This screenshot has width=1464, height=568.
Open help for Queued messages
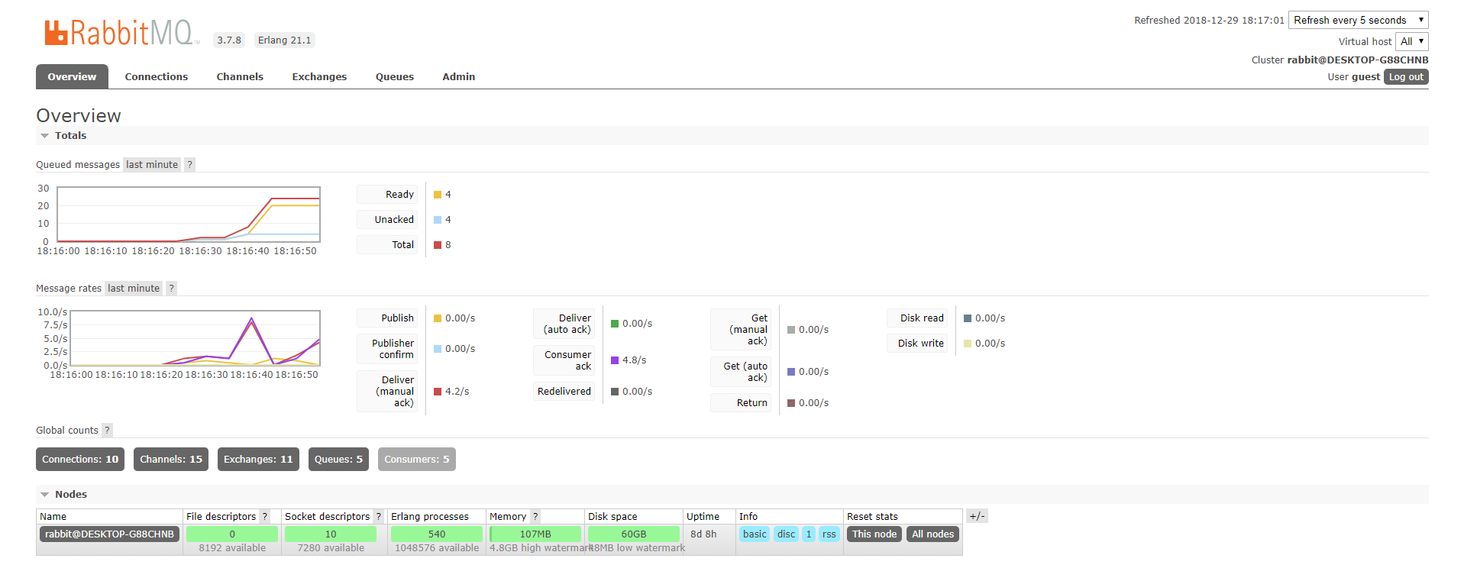tap(190, 165)
